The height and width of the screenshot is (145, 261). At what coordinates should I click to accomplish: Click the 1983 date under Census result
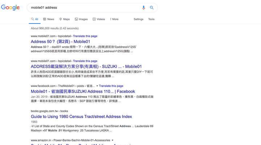[34, 122]
